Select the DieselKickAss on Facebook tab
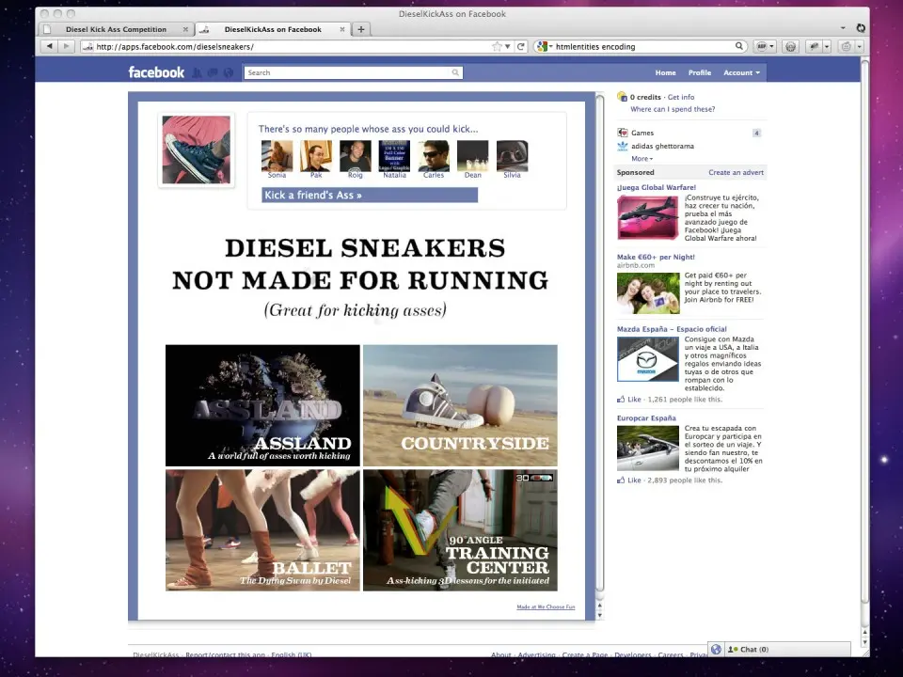 pyautogui.click(x=273, y=29)
